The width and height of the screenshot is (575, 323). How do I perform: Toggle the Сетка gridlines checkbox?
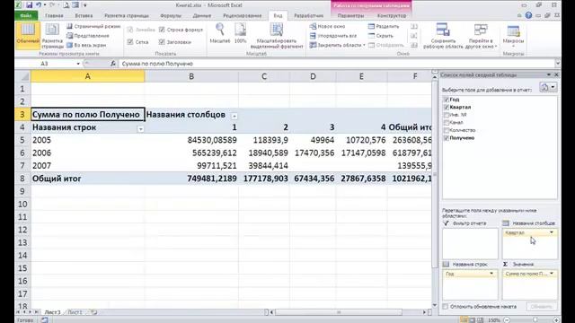coord(130,42)
